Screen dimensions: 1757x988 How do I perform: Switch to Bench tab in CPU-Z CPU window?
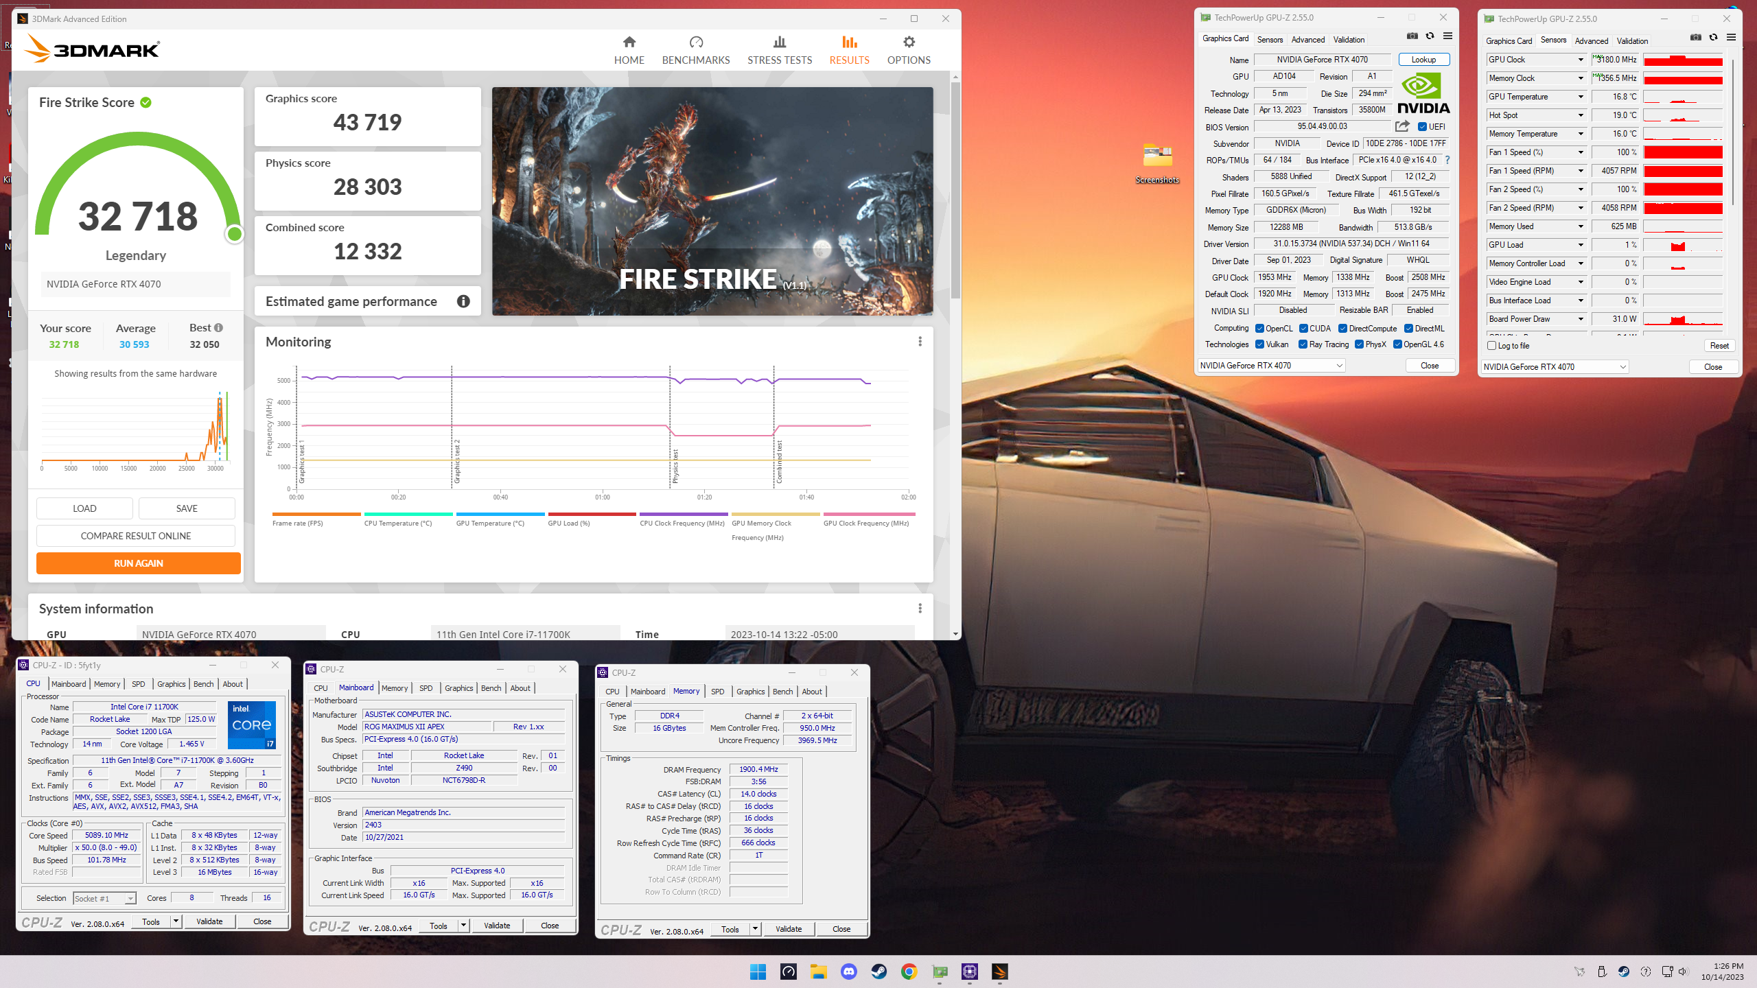(203, 684)
